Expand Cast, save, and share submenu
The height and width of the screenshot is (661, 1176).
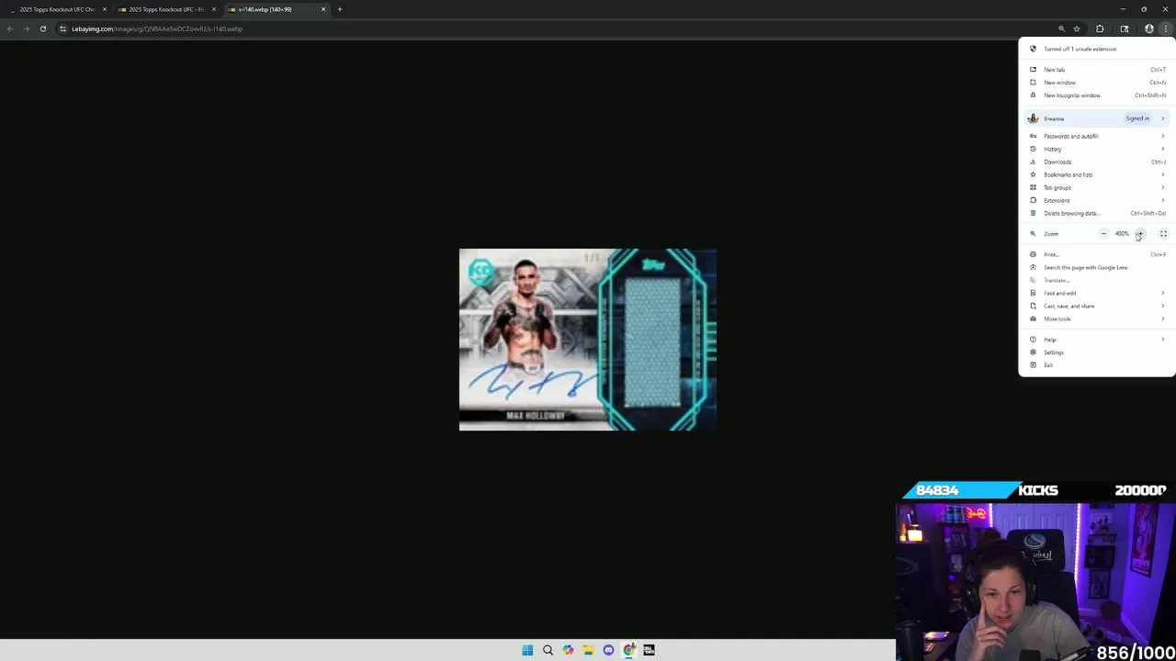pyautogui.click(x=1097, y=306)
